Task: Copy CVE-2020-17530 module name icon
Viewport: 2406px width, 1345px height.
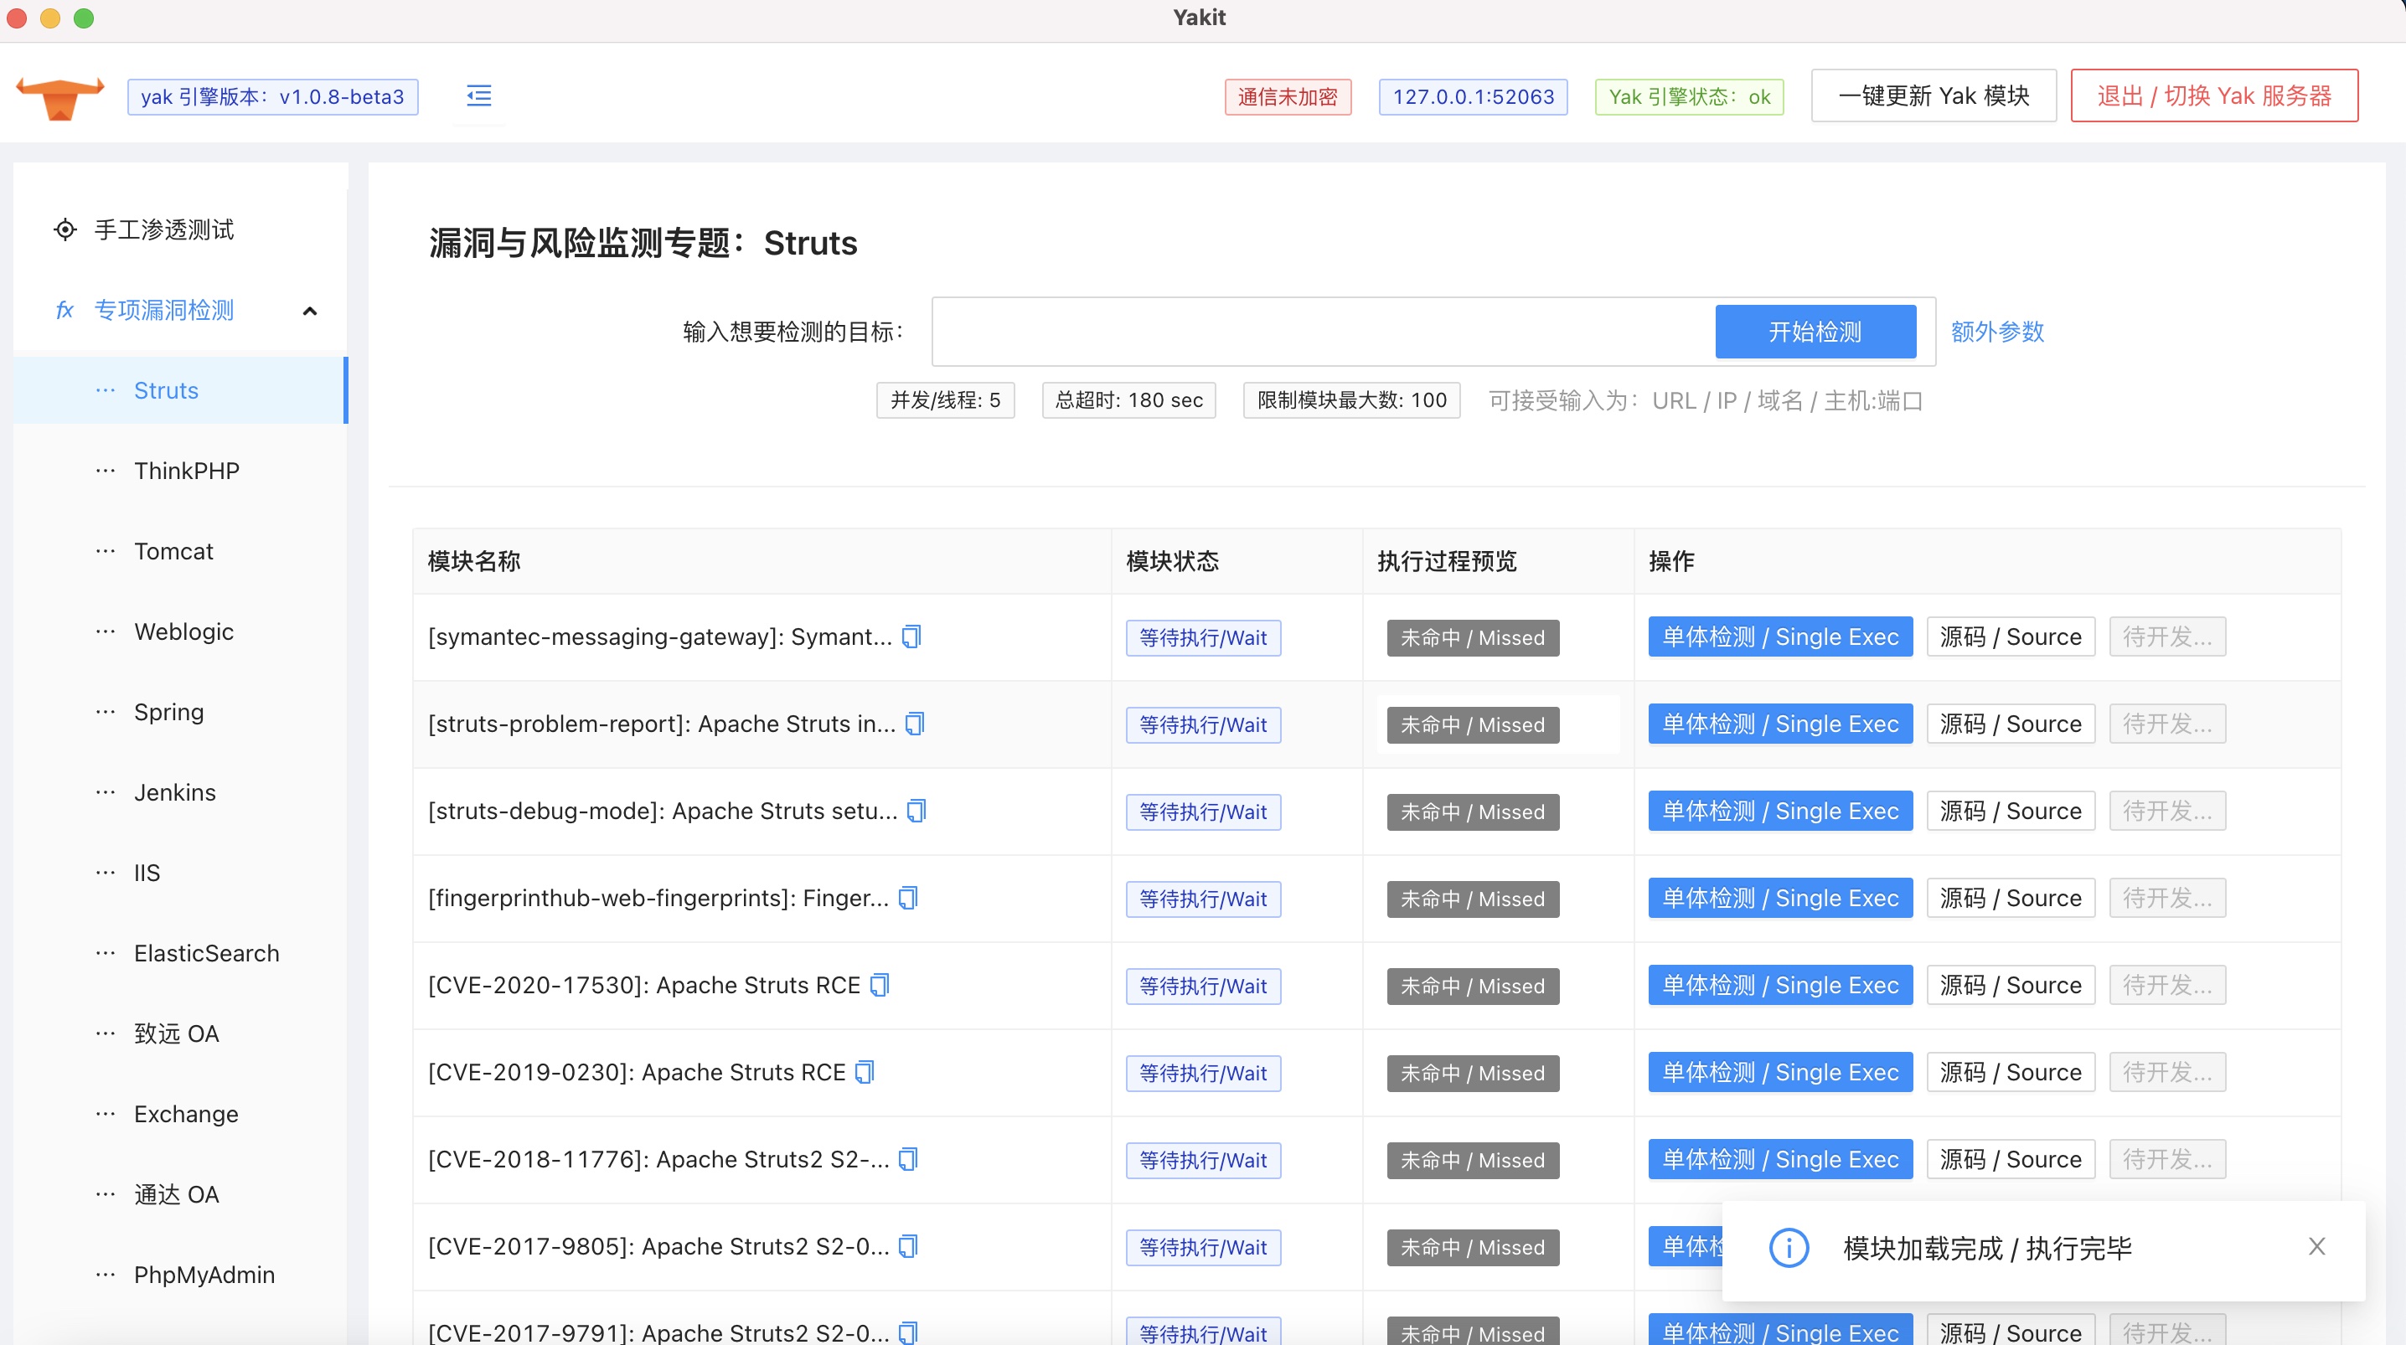Action: tap(879, 986)
